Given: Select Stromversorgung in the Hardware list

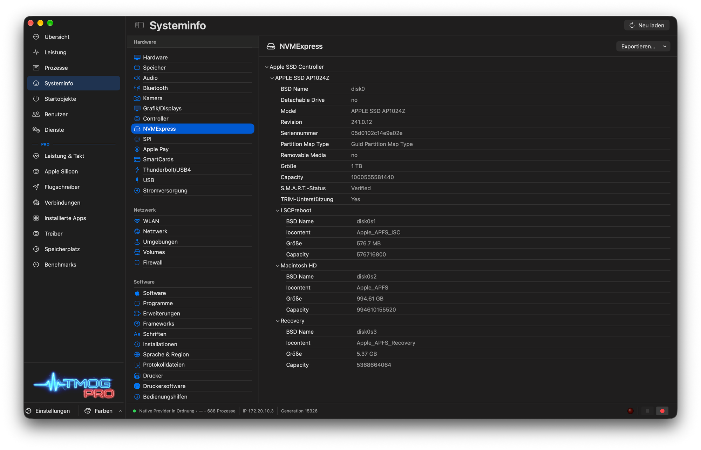Looking at the screenshot, I should pos(192,191).
